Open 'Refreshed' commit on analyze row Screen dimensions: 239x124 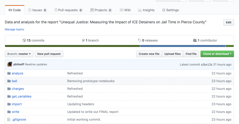[x=75, y=73]
